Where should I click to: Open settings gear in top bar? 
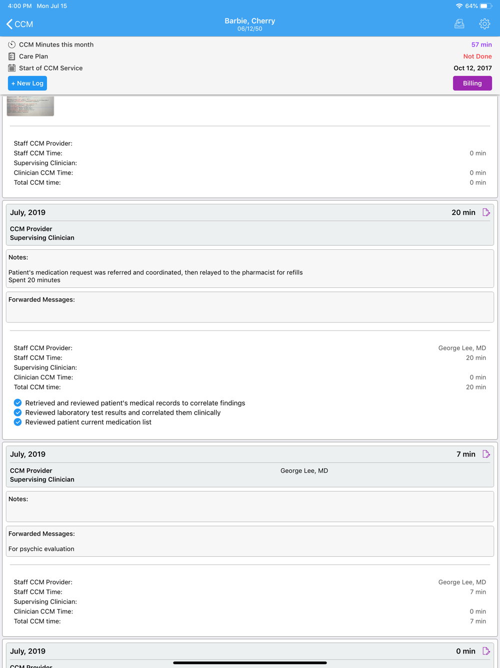click(x=484, y=24)
